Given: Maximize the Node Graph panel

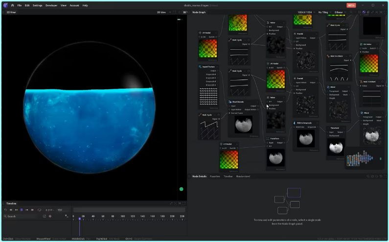Looking at the screenshot, I should point(385,12).
